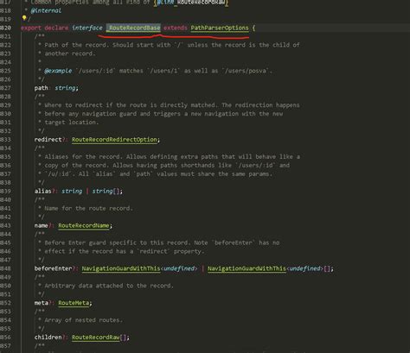Click the RouteMeta type reference

point(74,303)
